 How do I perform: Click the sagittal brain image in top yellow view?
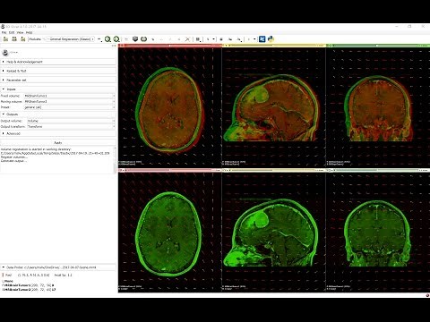click(271, 108)
